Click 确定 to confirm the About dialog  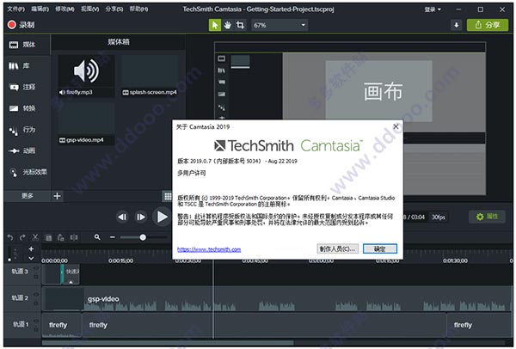(380, 249)
